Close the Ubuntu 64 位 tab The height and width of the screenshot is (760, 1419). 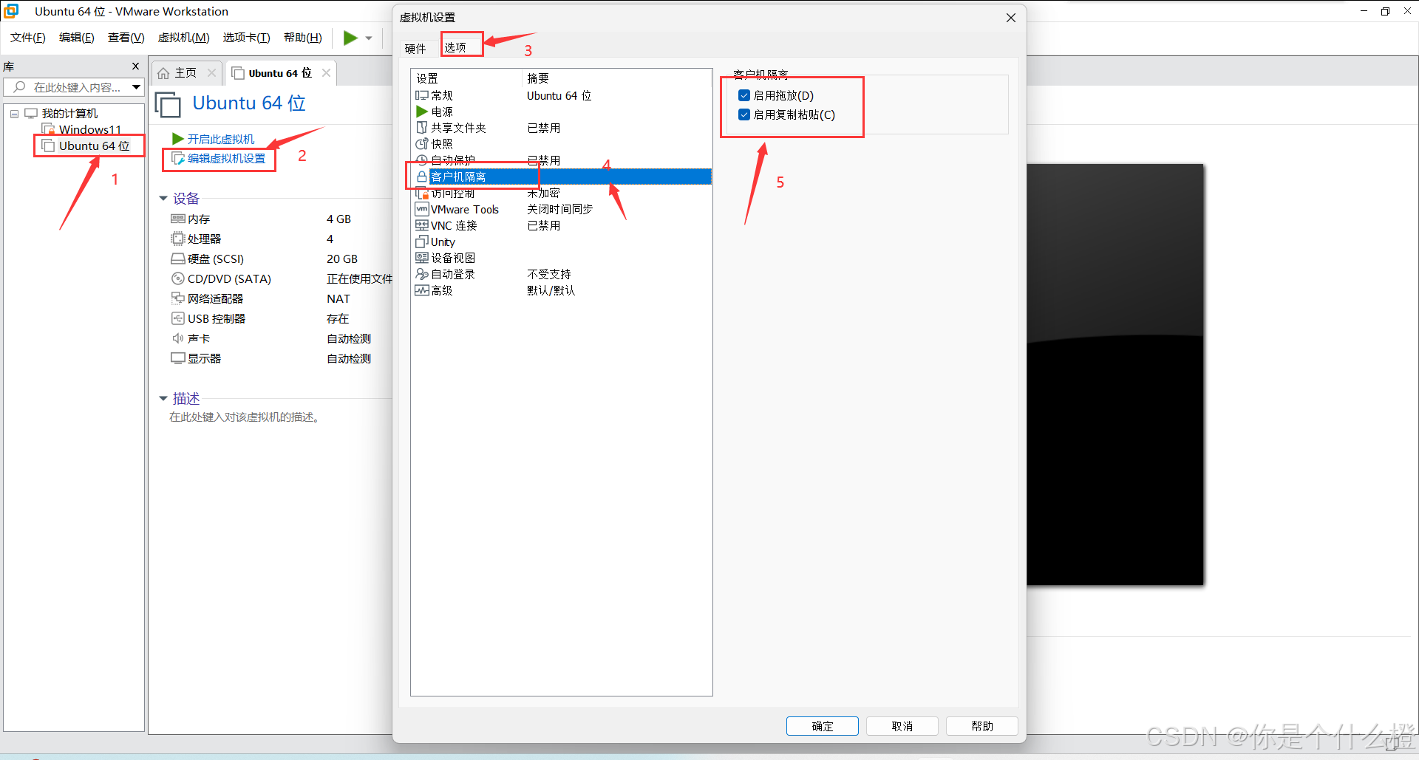click(x=326, y=72)
